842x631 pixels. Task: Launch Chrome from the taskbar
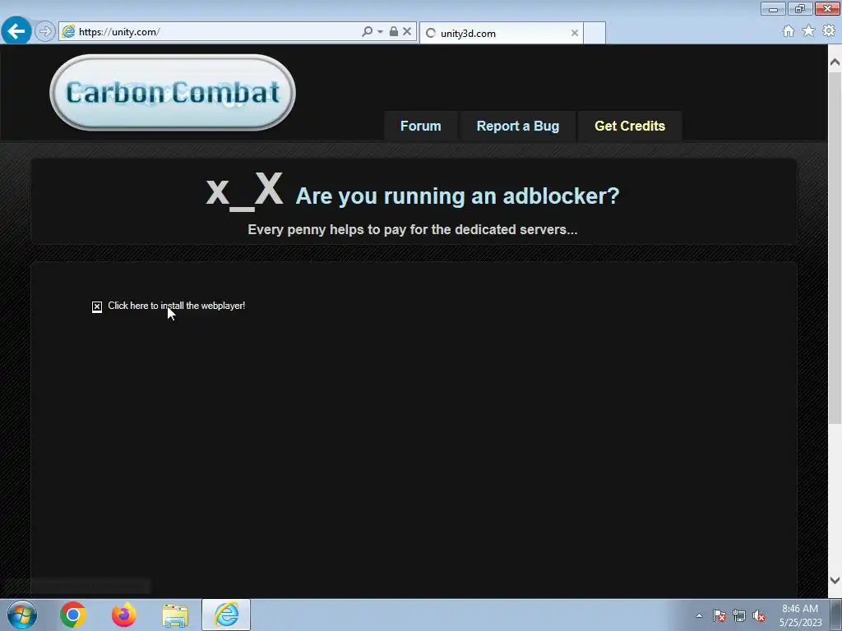(73, 615)
